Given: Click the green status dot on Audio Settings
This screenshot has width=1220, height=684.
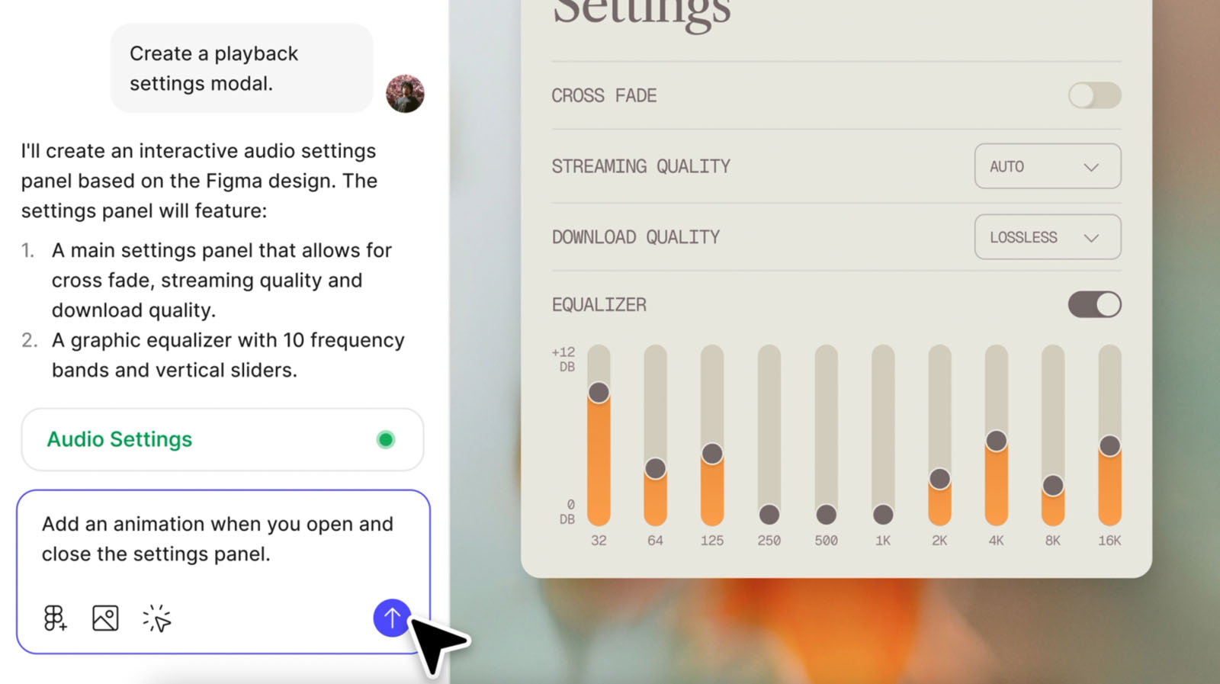Looking at the screenshot, I should 386,439.
